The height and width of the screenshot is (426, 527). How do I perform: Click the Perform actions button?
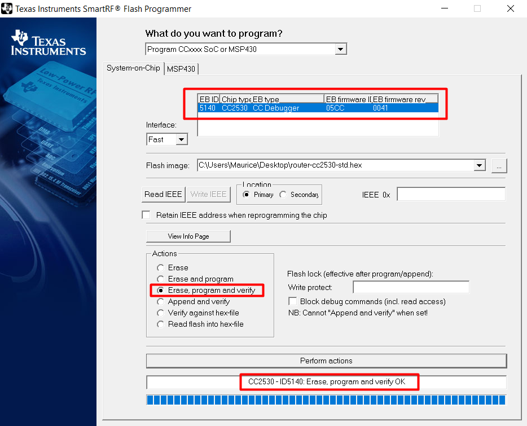326,361
